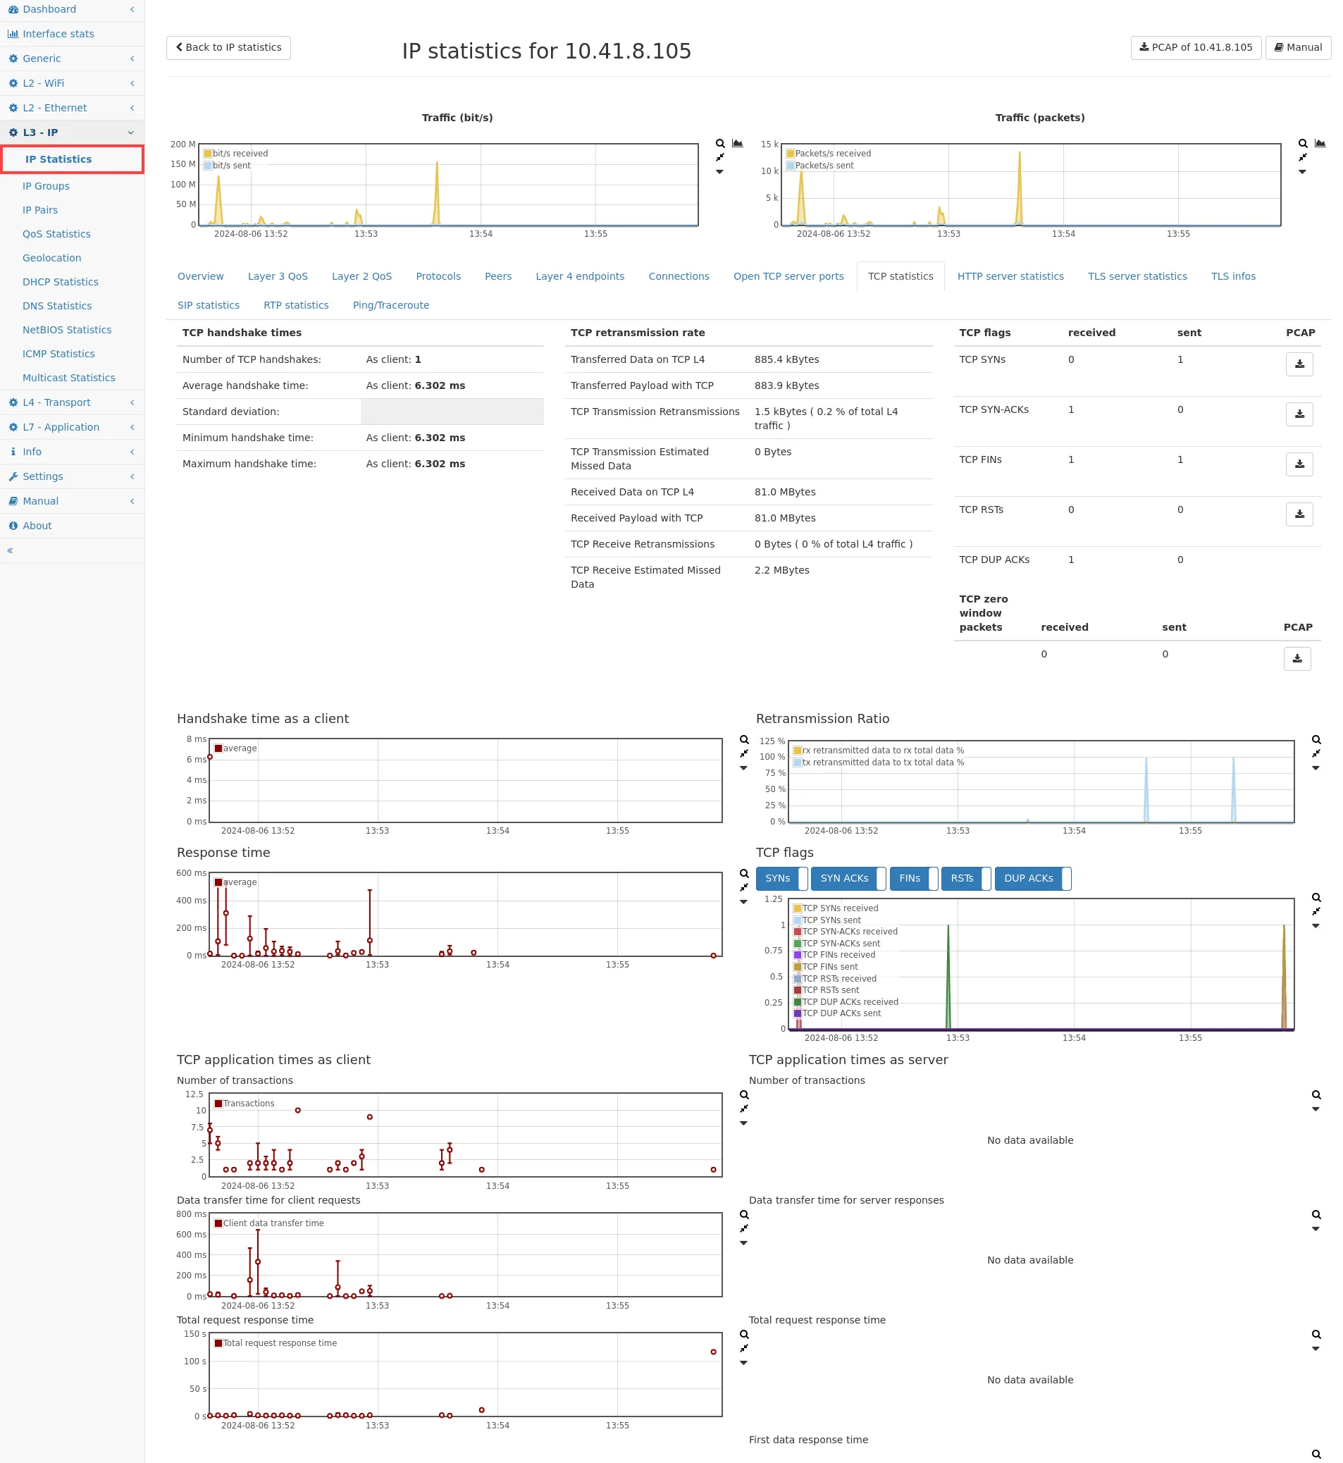Select the Dashboard icon in the sidebar
The height and width of the screenshot is (1463, 1343).
click(13, 8)
